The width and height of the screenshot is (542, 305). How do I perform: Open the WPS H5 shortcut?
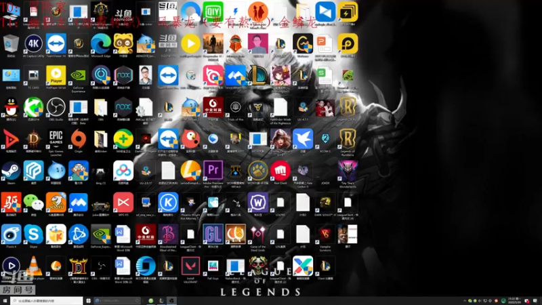pyautogui.click(x=123, y=203)
